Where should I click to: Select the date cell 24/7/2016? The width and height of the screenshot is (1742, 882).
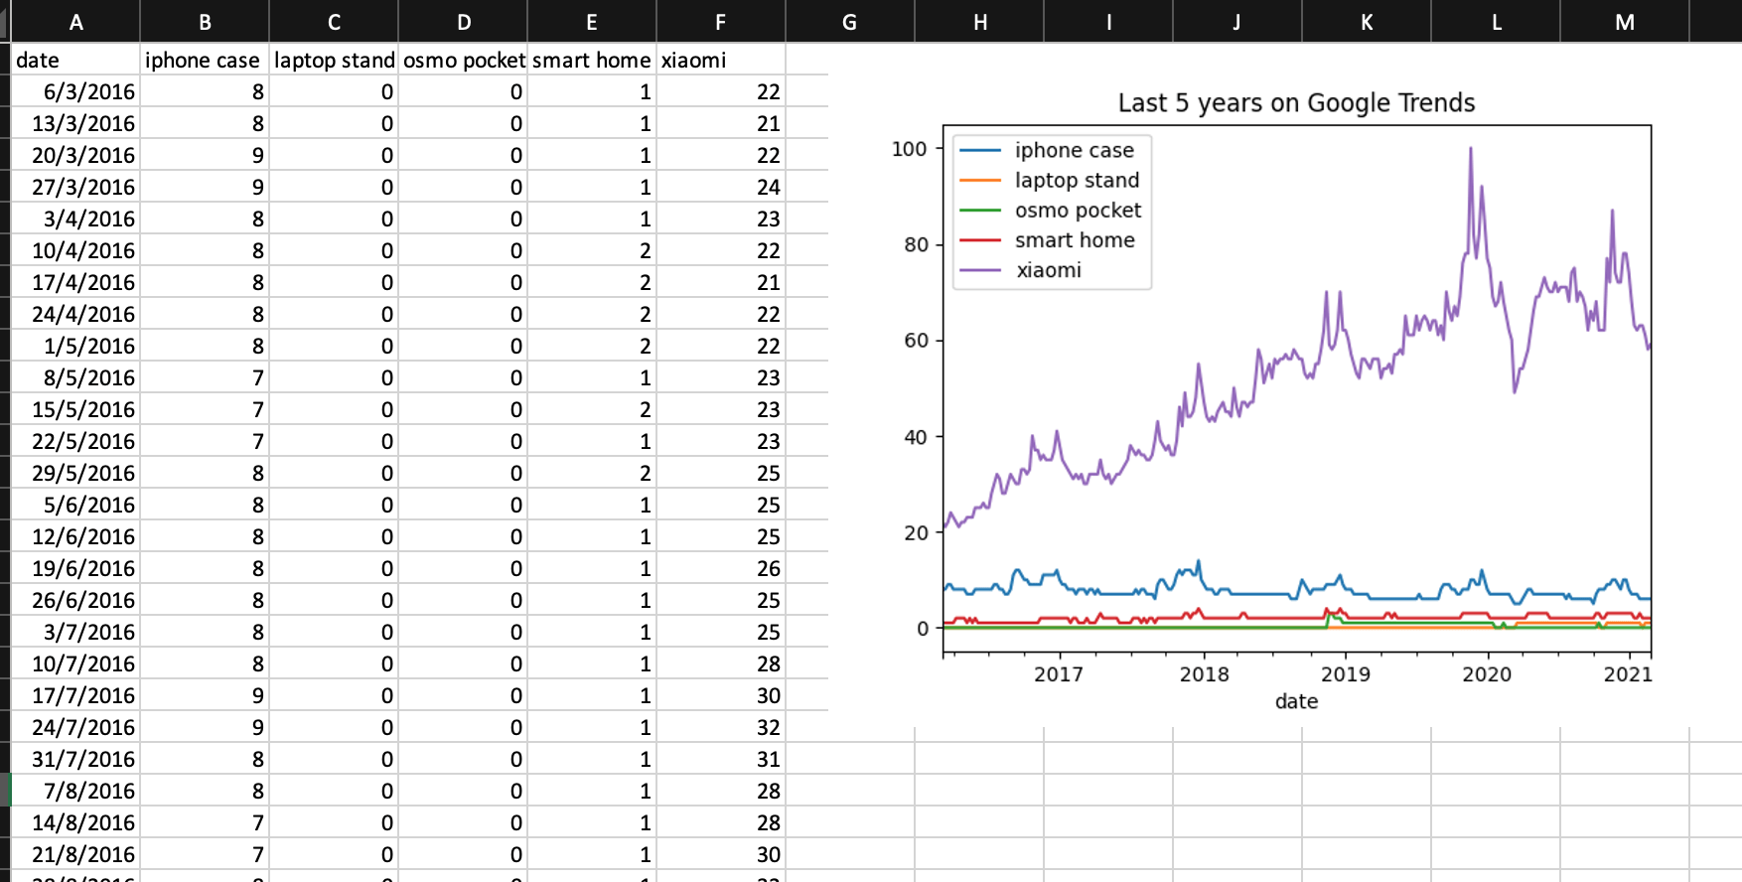click(75, 727)
